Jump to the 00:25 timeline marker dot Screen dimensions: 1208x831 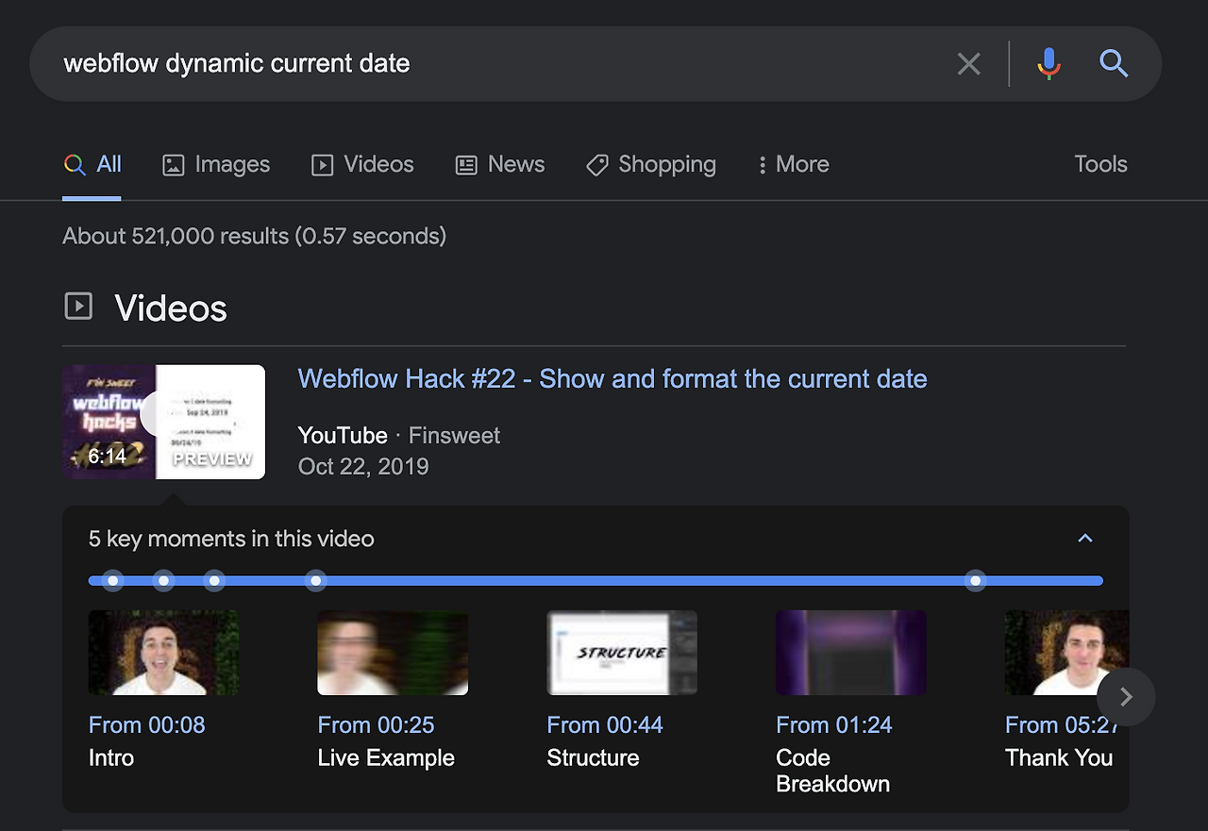pyautogui.click(x=164, y=581)
